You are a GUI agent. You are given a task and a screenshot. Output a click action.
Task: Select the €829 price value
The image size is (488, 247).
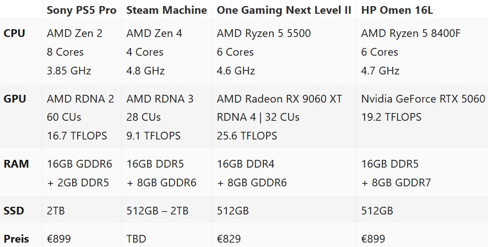point(229,239)
